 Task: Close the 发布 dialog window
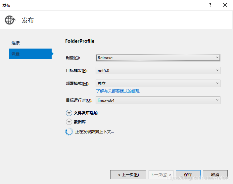click(x=225, y=5)
